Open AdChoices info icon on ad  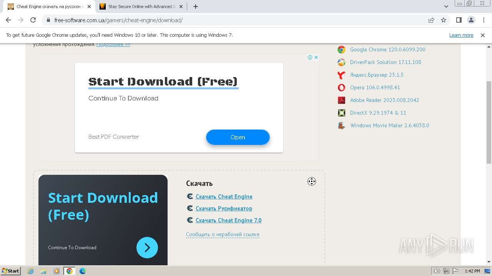310,57
